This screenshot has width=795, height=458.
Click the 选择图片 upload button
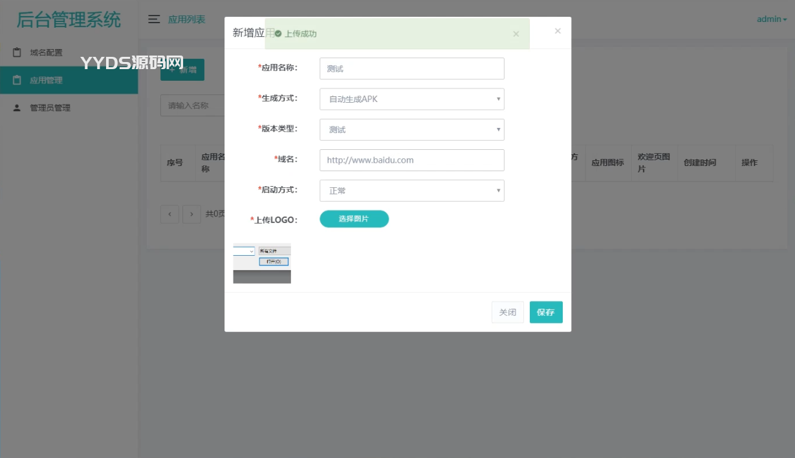click(x=354, y=218)
